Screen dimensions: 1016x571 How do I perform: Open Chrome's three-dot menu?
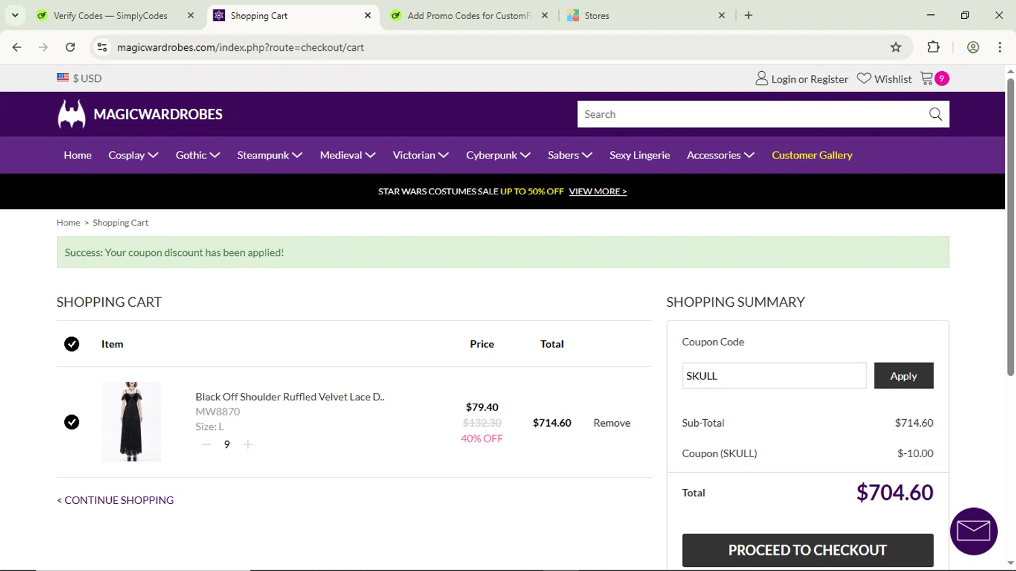(x=1000, y=47)
